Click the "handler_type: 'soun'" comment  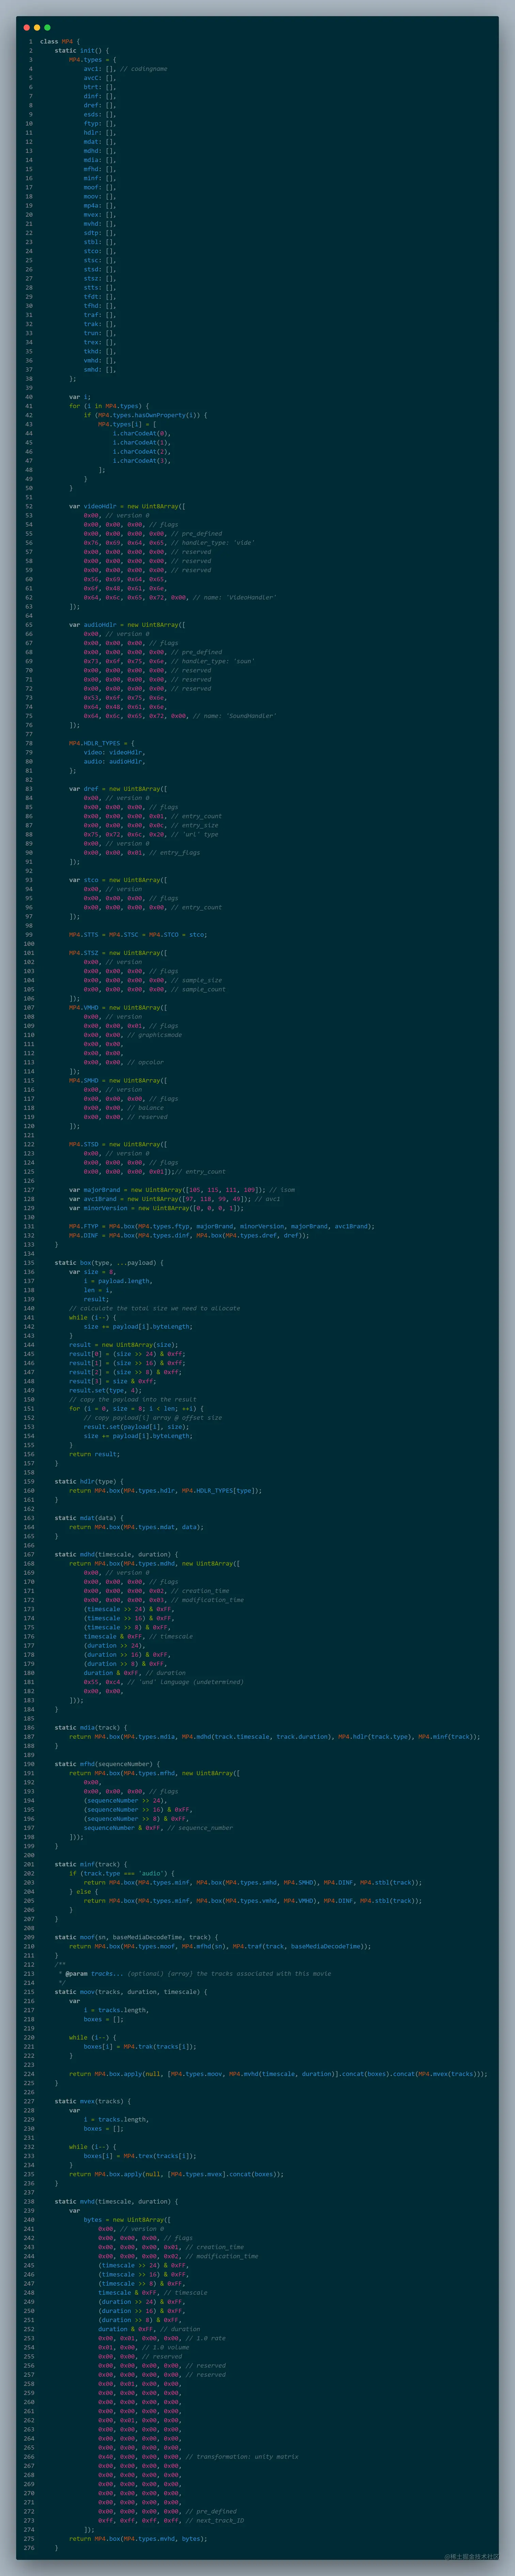pyautogui.click(x=213, y=661)
